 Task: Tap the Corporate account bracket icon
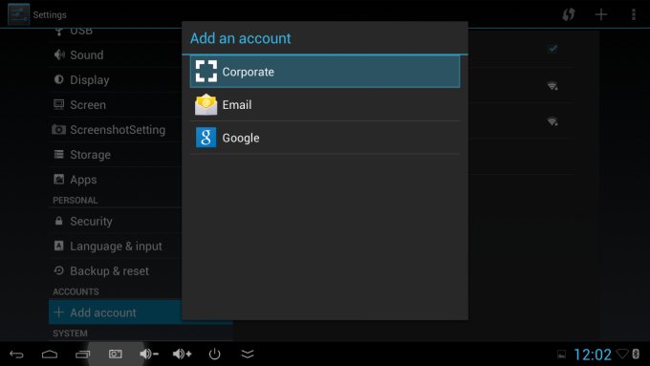[x=206, y=72]
